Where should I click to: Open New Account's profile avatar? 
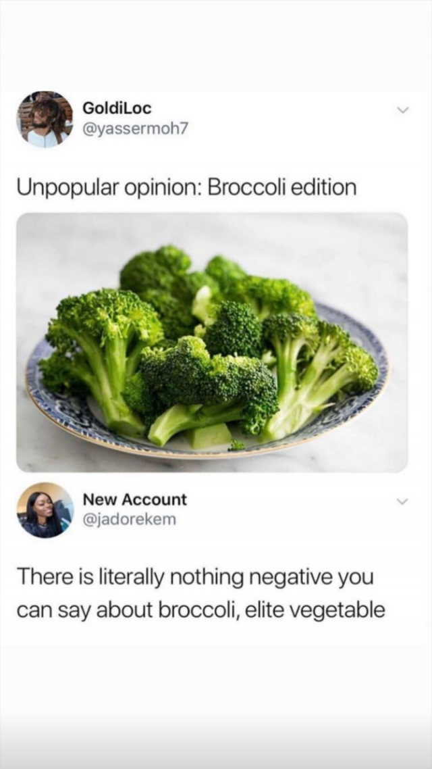tap(45, 510)
